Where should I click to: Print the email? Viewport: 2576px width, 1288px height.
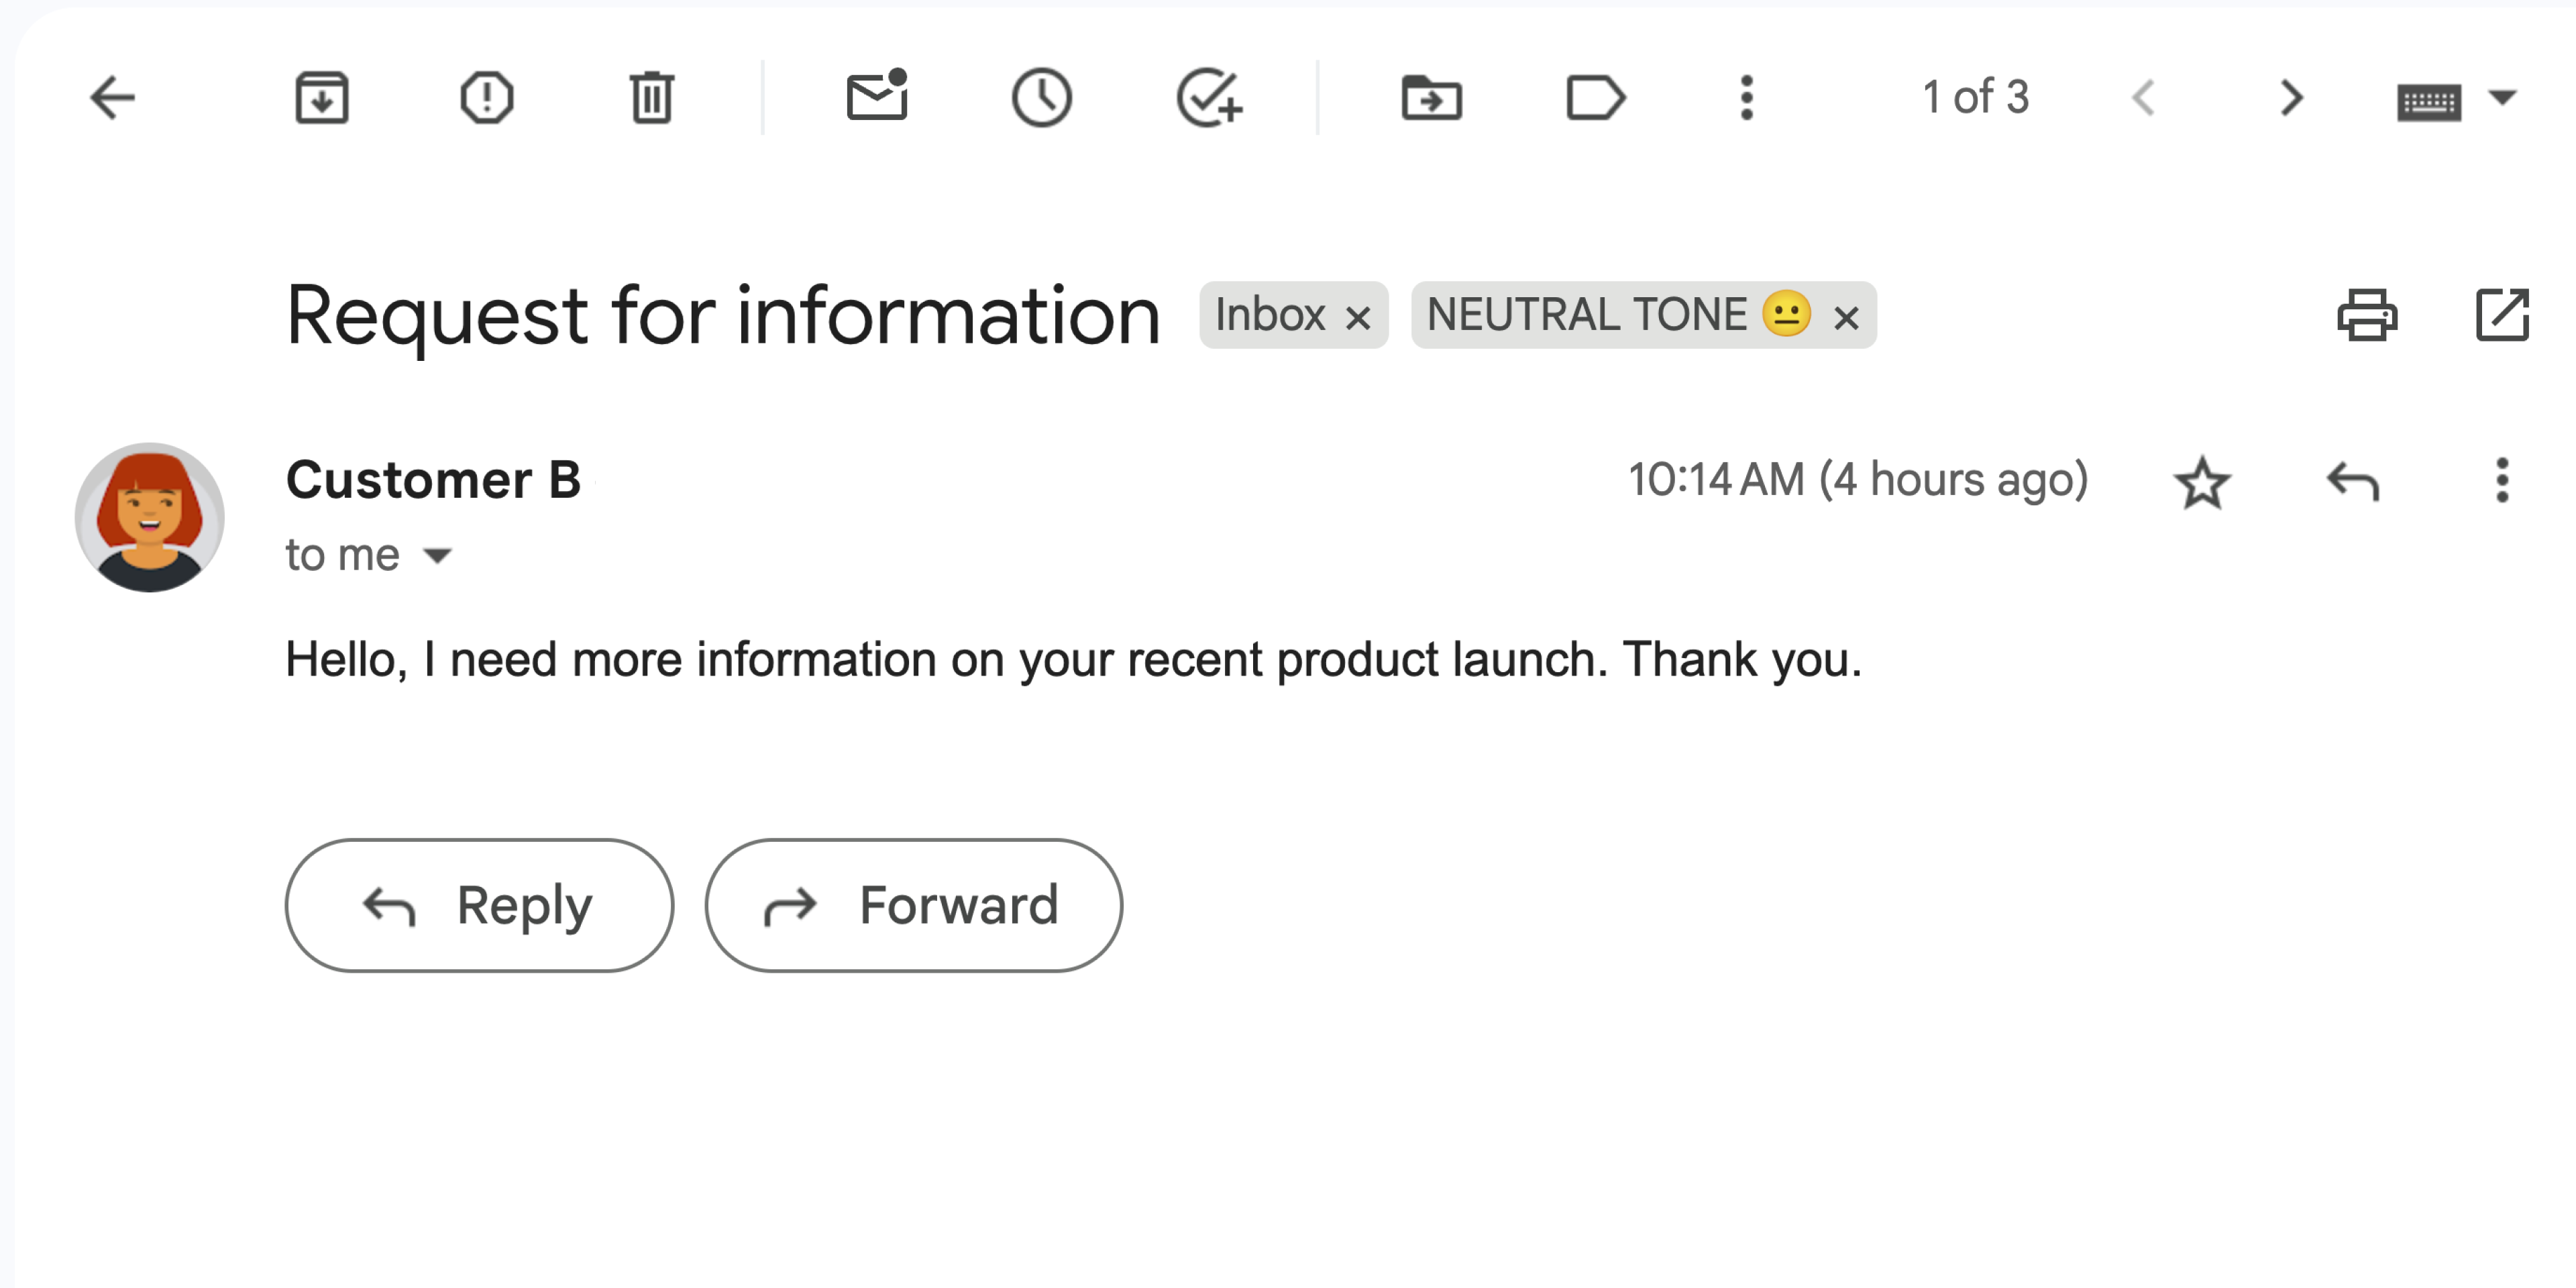coord(2368,315)
